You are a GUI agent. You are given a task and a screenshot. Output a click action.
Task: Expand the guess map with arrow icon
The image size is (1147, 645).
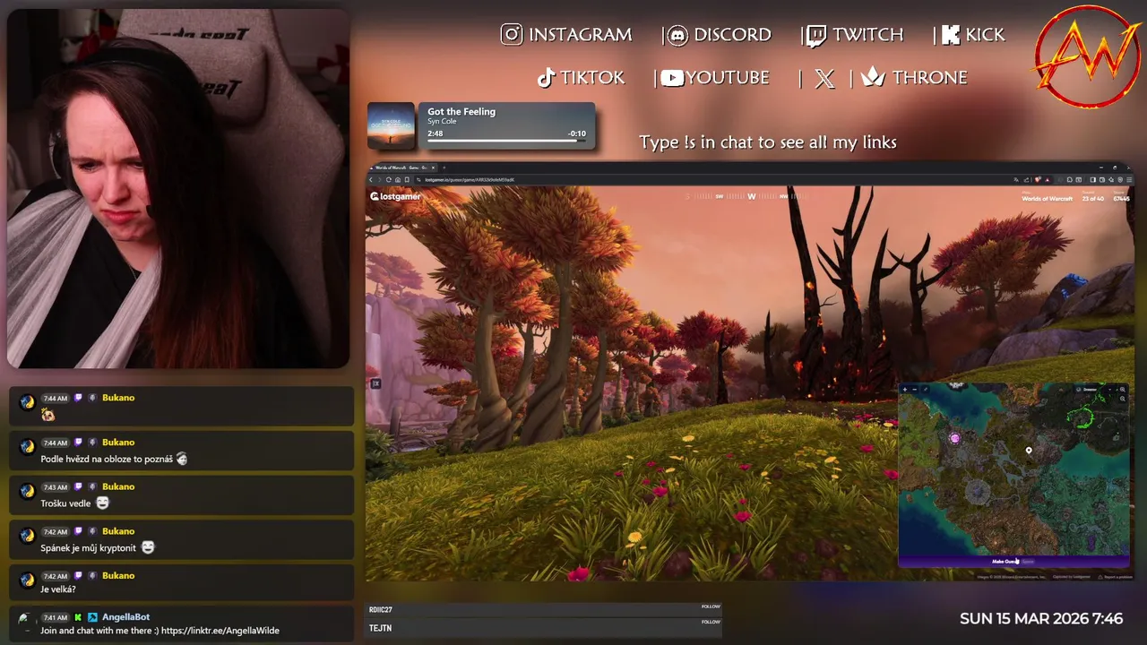click(x=926, y=390)
